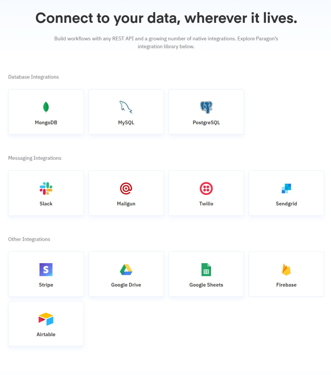Select the MySQL dolphin icon

[x=126, y=107]
